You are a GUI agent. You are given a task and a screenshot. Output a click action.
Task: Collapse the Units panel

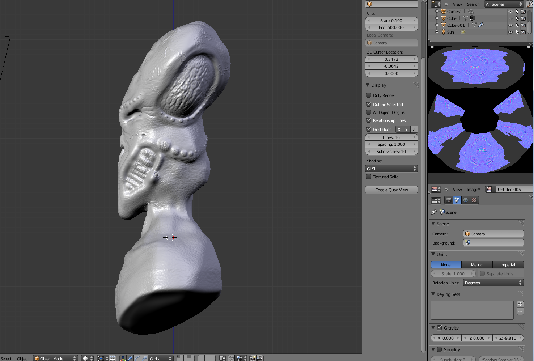pyautogui.click(x=433, y=254)
